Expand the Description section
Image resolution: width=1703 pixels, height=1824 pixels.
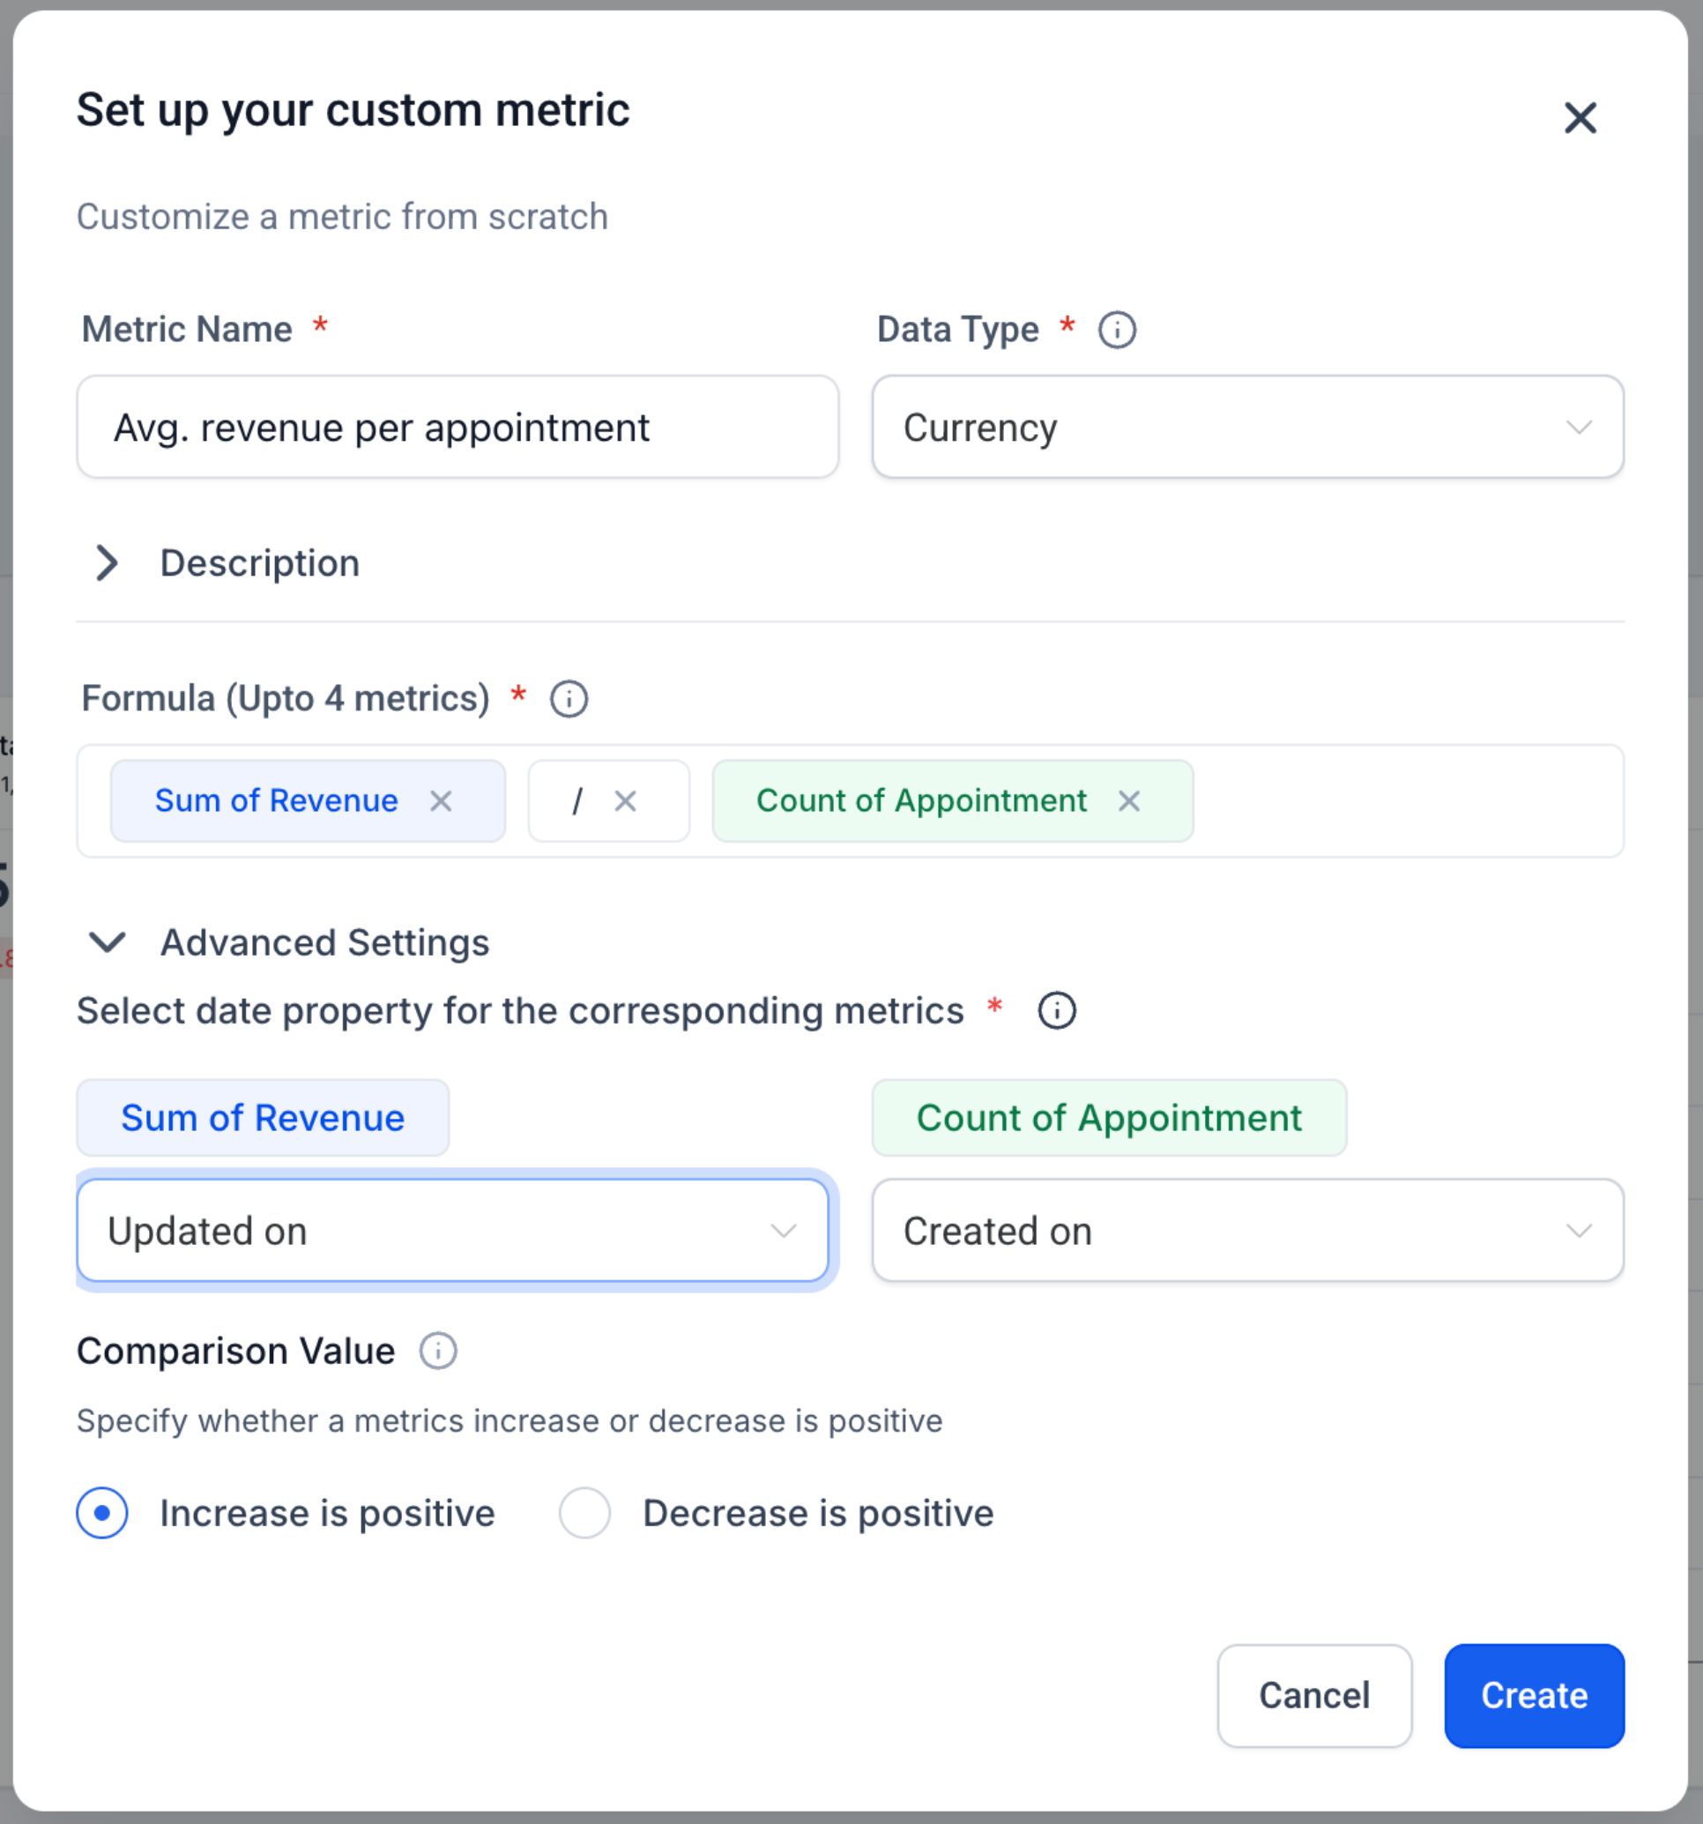click(108, 563)
